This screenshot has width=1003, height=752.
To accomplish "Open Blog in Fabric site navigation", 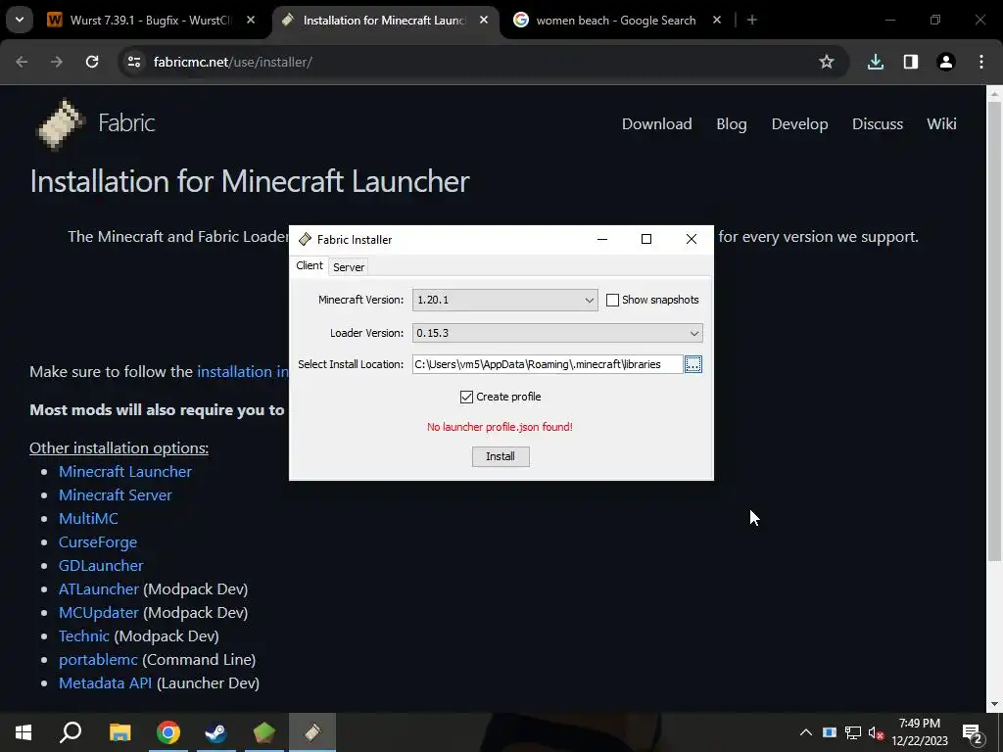I will click(x=732, y=124).
